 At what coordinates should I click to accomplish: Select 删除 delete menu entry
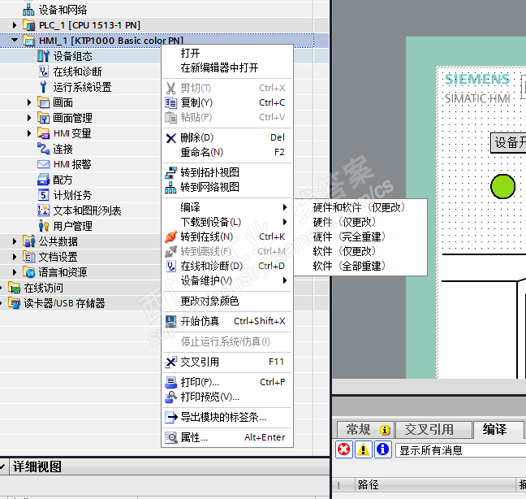tap(227, 137)
